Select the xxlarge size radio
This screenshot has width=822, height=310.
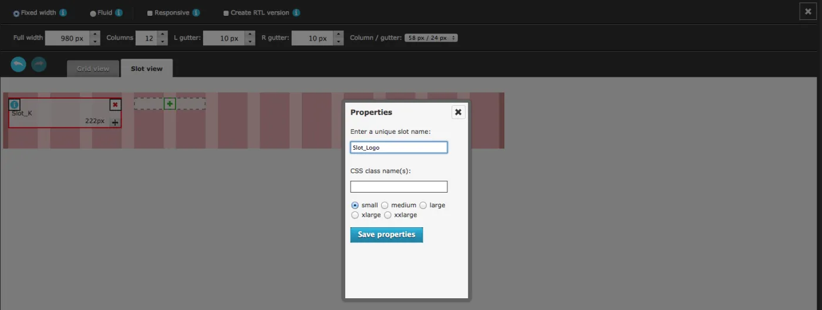click(388, 215)
